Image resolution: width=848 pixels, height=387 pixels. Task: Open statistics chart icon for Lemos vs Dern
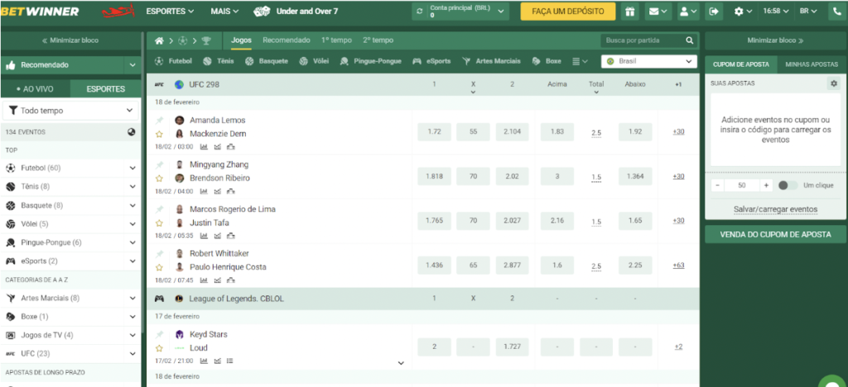tap(204, 146)
